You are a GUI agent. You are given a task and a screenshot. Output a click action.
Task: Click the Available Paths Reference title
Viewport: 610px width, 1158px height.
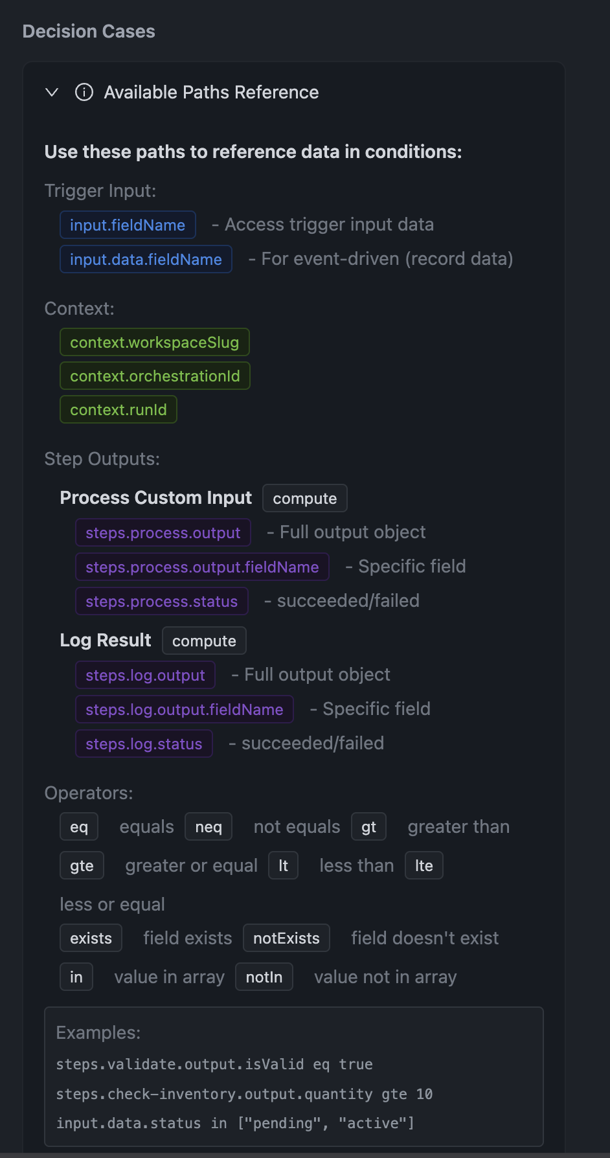point(211,93)
